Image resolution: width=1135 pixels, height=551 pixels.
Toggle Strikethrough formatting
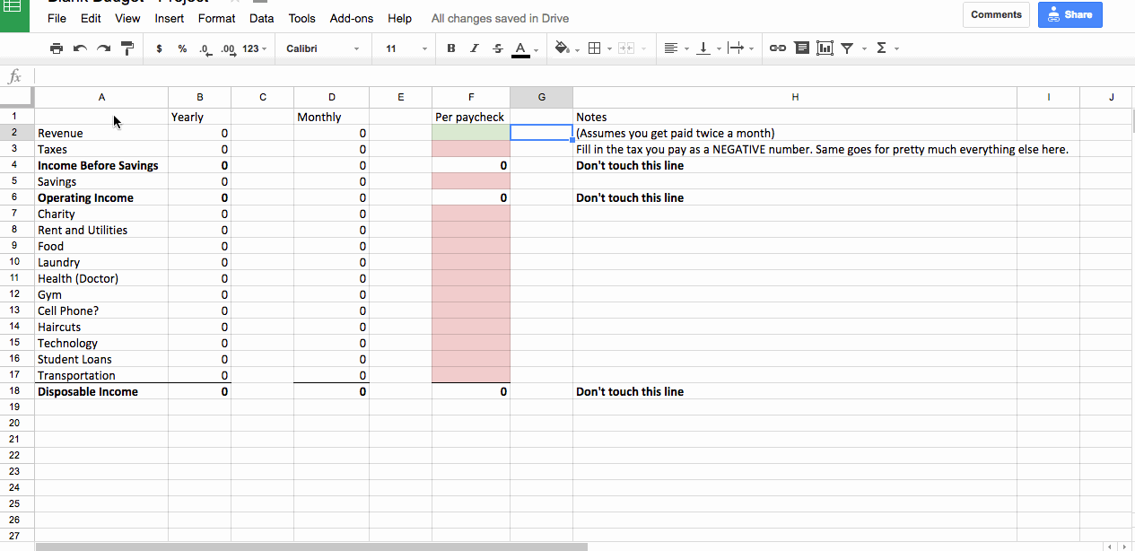(x=498, y=48)
